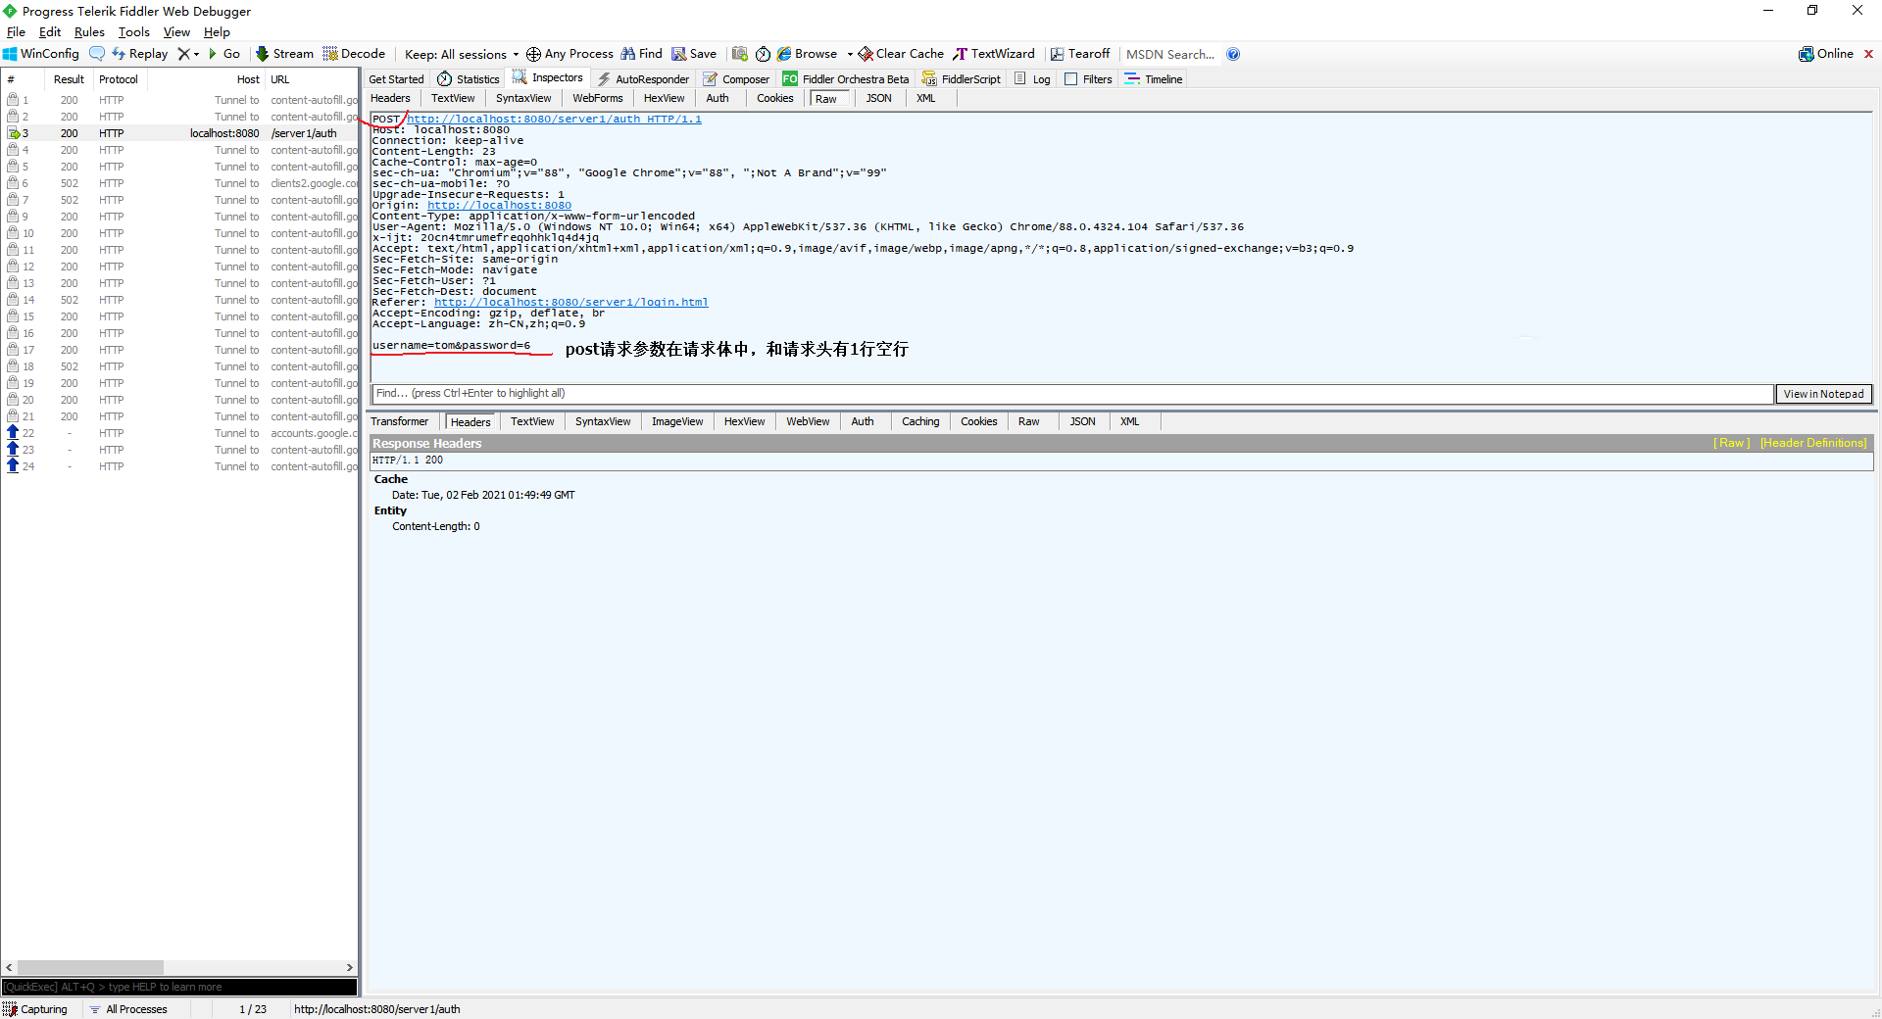Toggle Capturing in status bar
1882x1019 pixels.
pos(35,1009)
